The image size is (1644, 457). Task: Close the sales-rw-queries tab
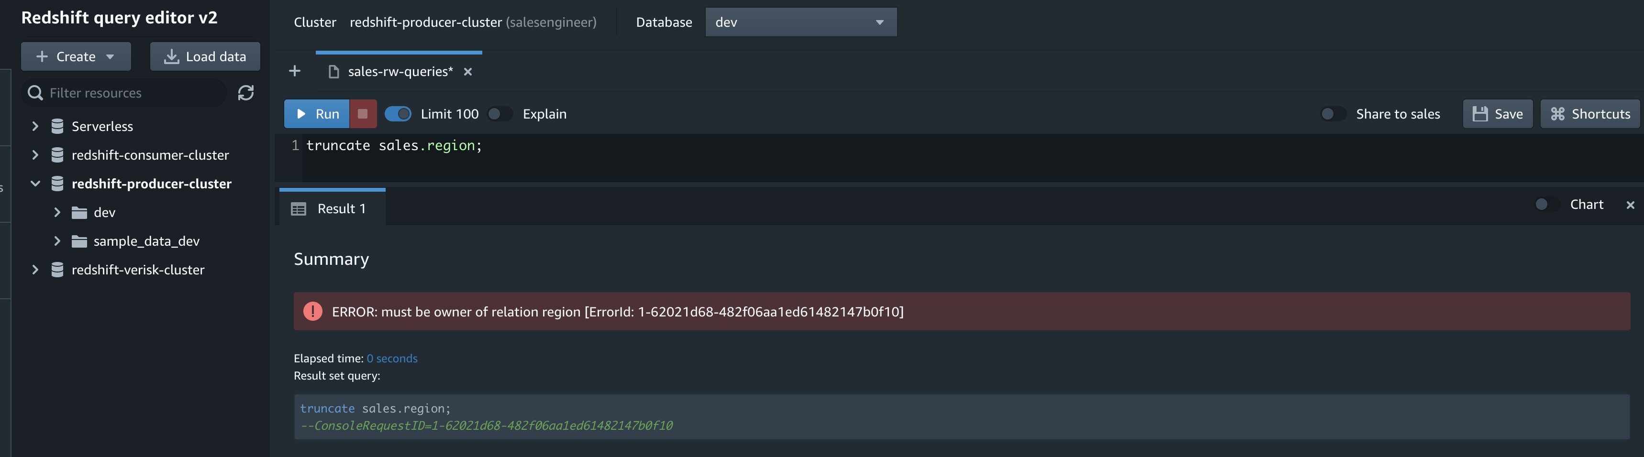tap(468, 72)
